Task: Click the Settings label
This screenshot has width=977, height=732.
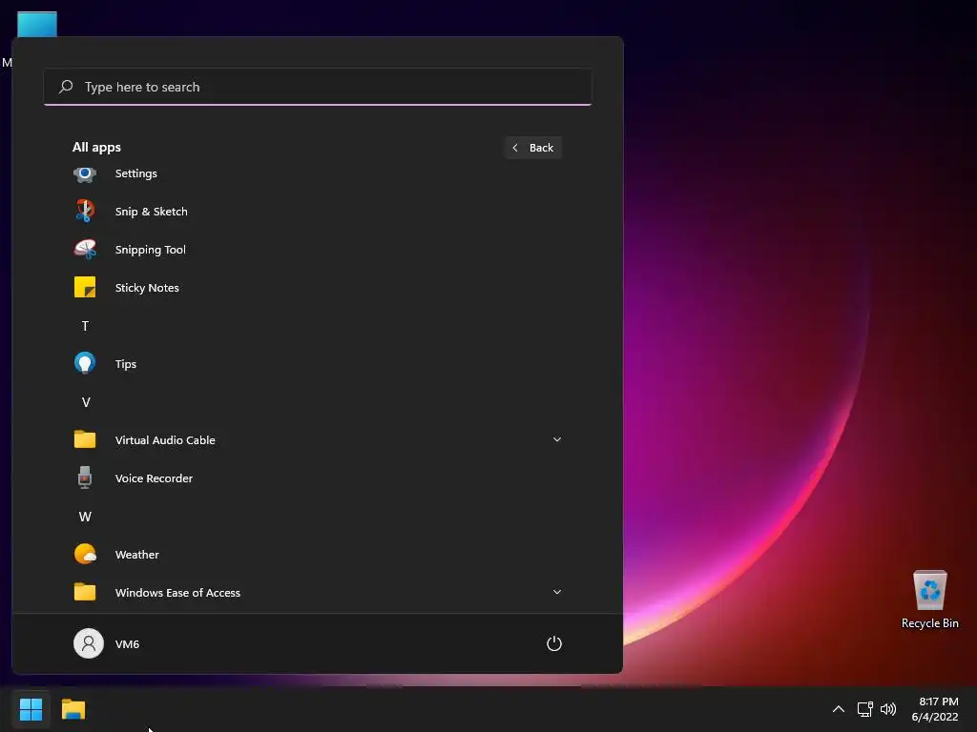Action: pos(135,173)
